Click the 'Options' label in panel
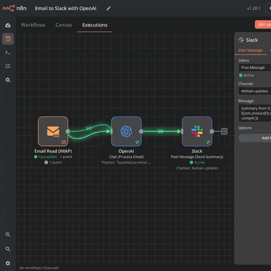 point(245,128)
